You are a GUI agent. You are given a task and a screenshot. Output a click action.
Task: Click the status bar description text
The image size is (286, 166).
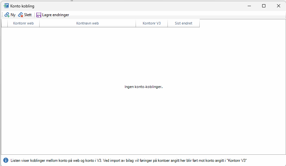click(x=129, y=160)
